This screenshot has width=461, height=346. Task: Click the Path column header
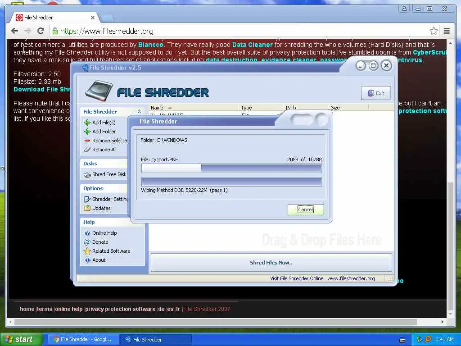point(306,108)
